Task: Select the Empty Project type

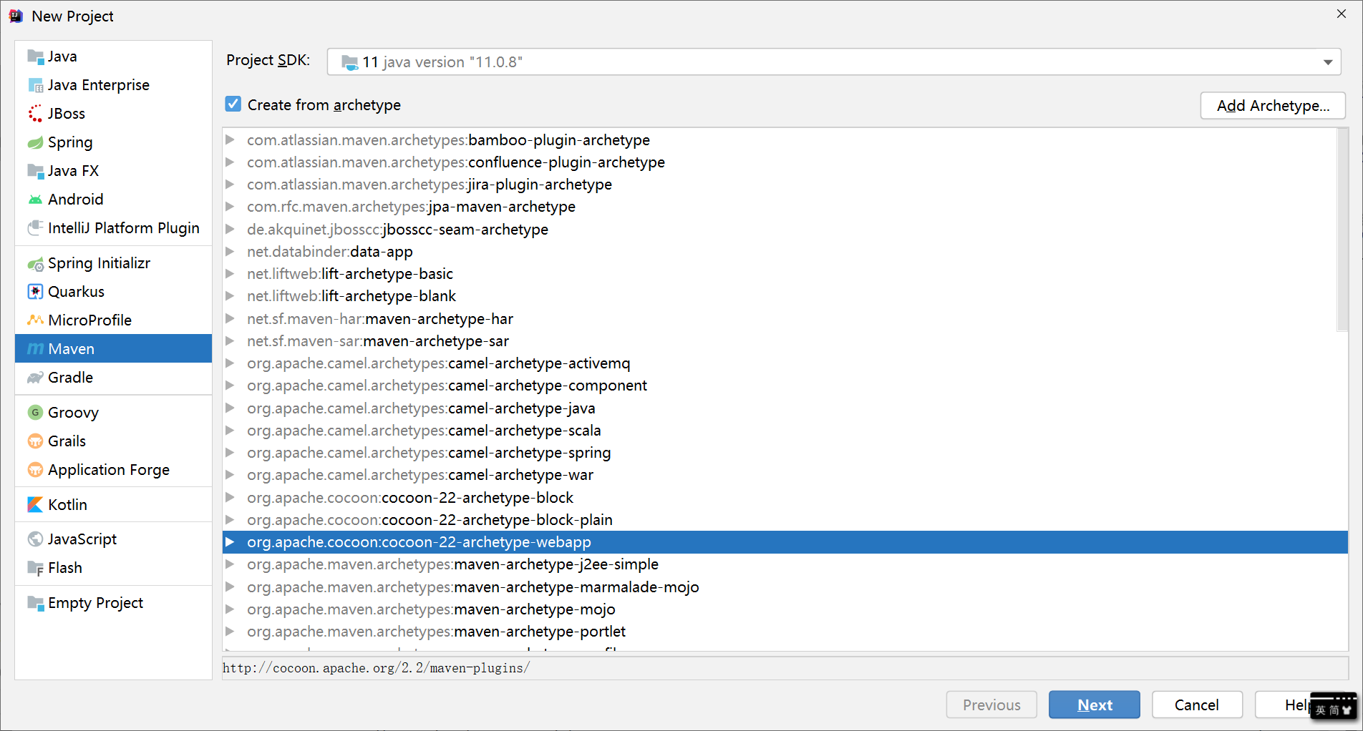Action: pos(113,603)
